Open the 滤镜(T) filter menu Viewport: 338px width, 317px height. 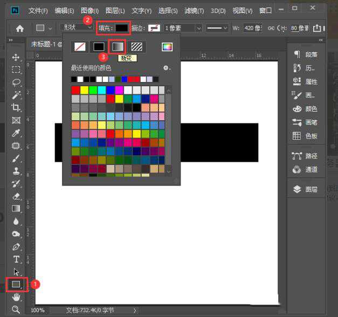(x=195, y=10)
